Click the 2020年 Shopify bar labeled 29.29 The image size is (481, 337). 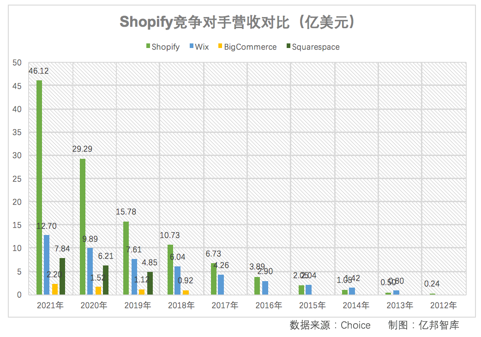click(83, 227)
